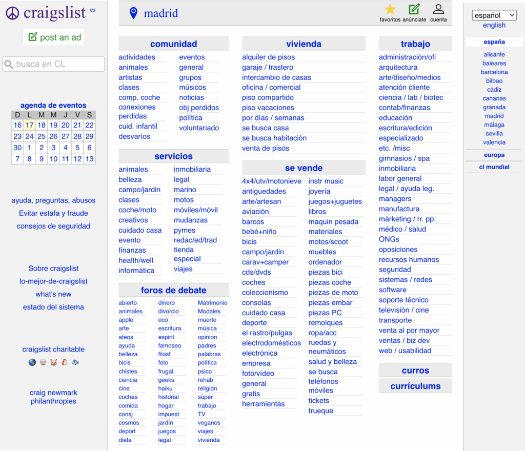Click the anúnciate pencil icon

coord(414,9)
